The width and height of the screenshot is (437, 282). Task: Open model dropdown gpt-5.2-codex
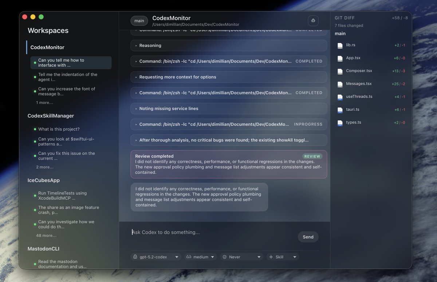pyautogui.click(x=156, y=257)
